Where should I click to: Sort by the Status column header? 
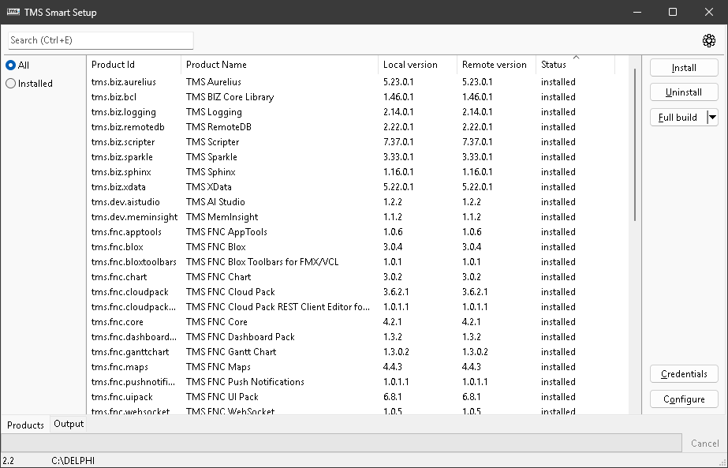(x=554, y=65)
